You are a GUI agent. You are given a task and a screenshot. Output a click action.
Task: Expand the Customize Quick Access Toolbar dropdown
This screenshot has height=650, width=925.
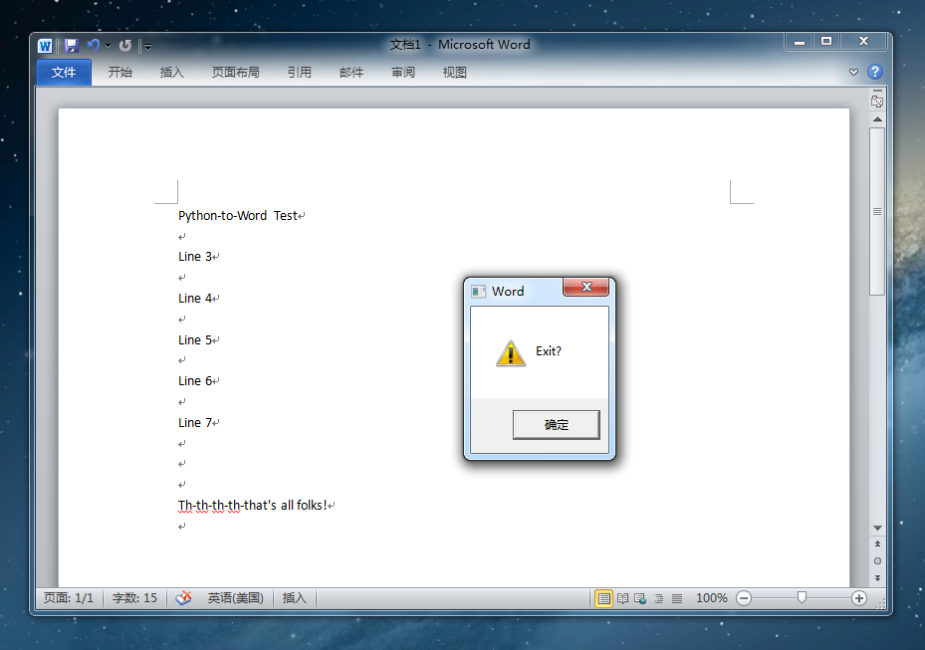pos(147,47)
